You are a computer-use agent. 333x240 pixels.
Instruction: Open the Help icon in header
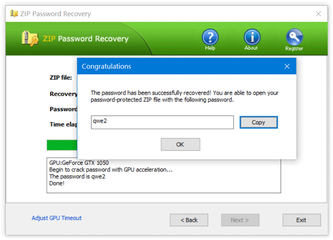coord(210,37)
